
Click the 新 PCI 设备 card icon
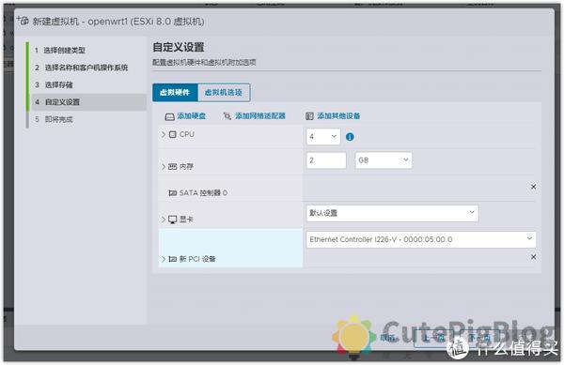tap(173, 259)
